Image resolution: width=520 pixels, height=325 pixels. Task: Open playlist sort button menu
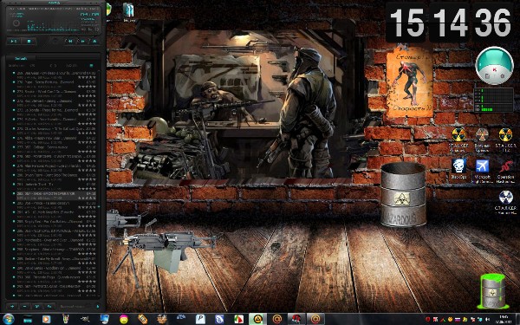[x=36, y=306]
